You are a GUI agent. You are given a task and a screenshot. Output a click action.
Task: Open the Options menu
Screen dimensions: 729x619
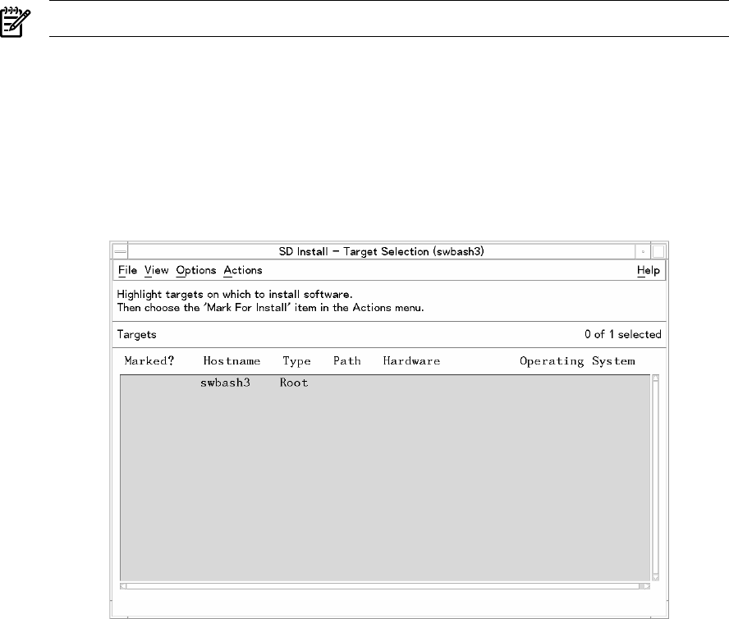(195, 270)
